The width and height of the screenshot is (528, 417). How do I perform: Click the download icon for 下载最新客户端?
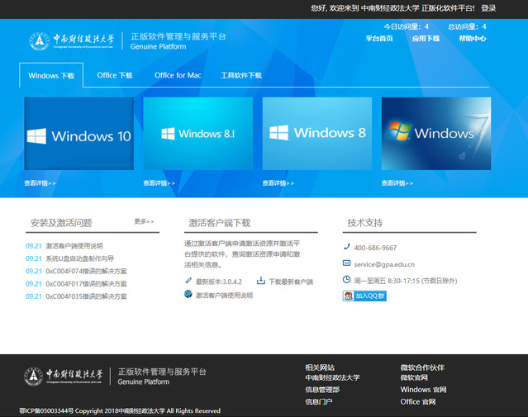(261, 282)
